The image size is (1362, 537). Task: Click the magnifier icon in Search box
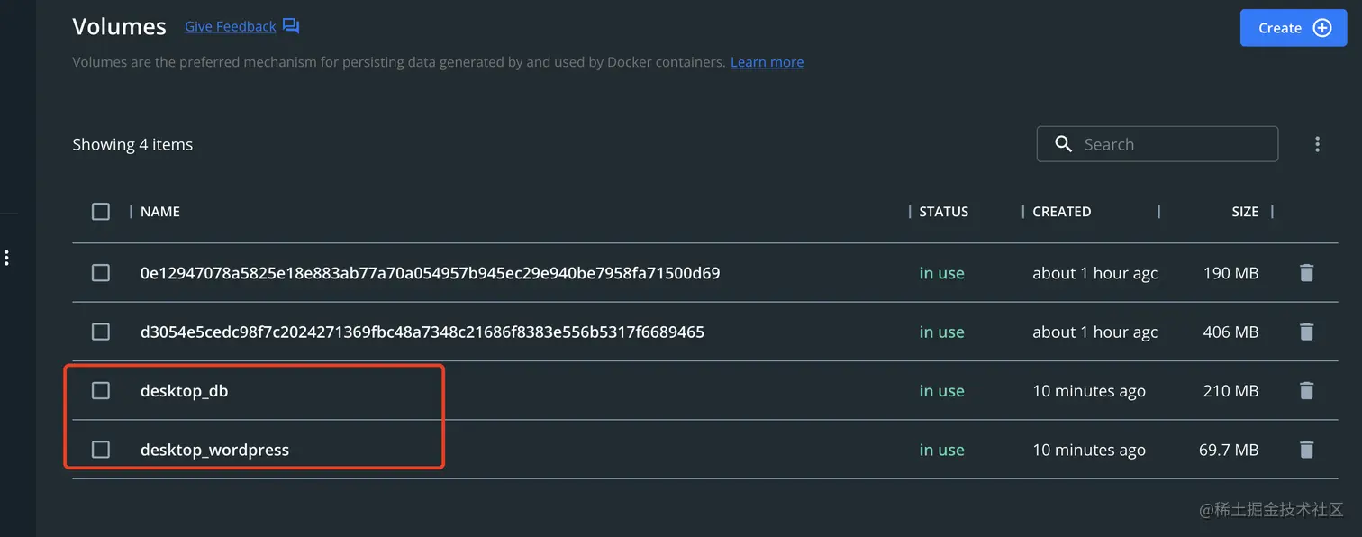(1063, 144)
